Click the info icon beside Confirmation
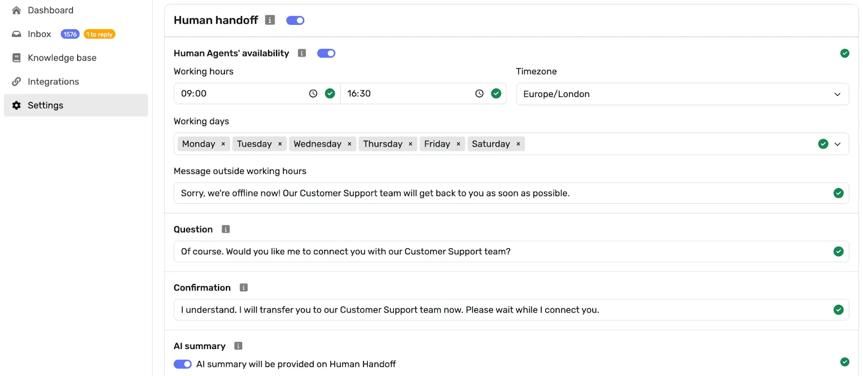Image resolution: width=863 pixels, height=376 pixels. tap(244, 288)
